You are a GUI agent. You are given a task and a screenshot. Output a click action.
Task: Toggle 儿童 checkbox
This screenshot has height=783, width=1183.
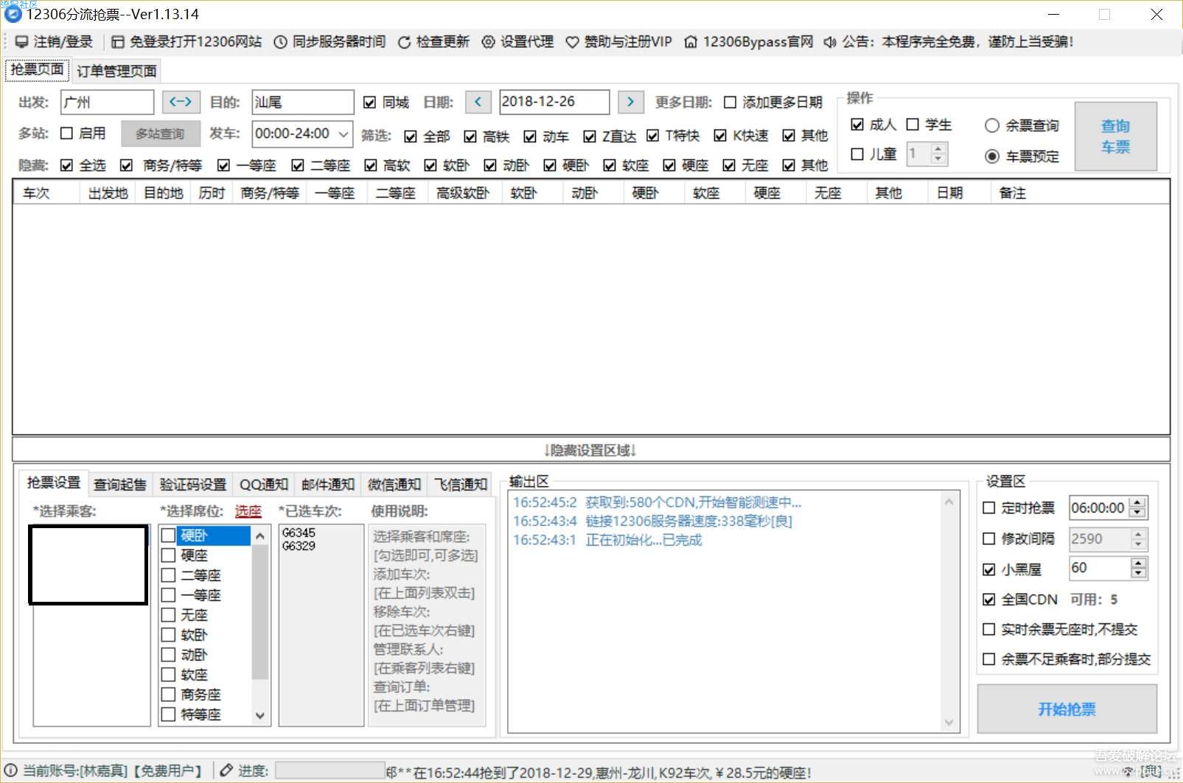(857, 154)
